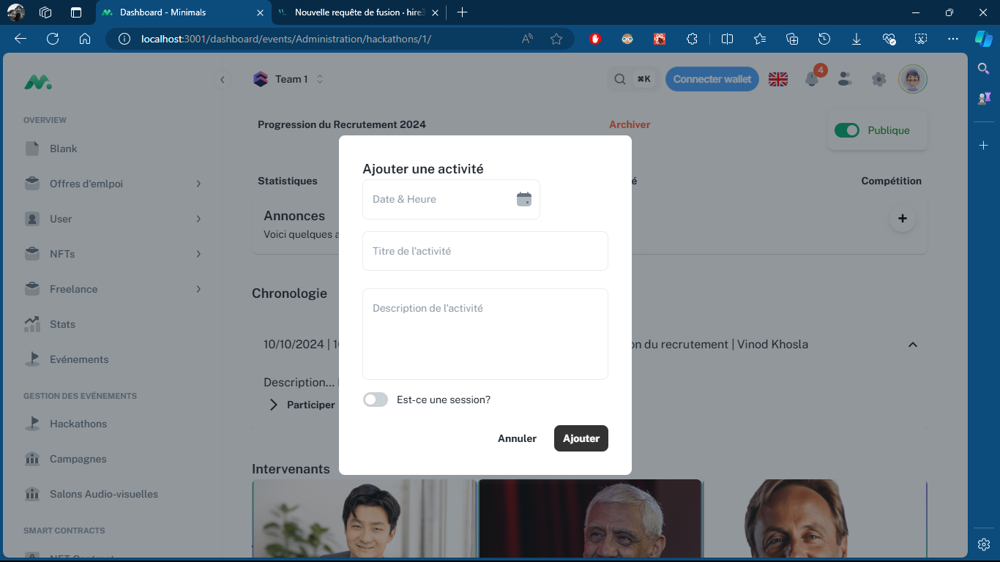Open the red stop-hand adblock extension
1000x562 pixels.
tap(595, 39)
